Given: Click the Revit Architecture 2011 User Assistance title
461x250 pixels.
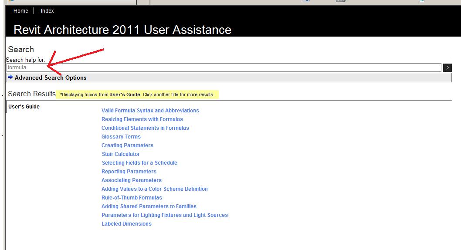Looking at the screenshot, I should (122, 30).
